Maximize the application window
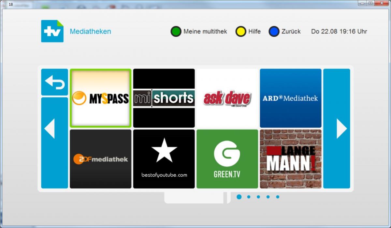 pos(370,3)
